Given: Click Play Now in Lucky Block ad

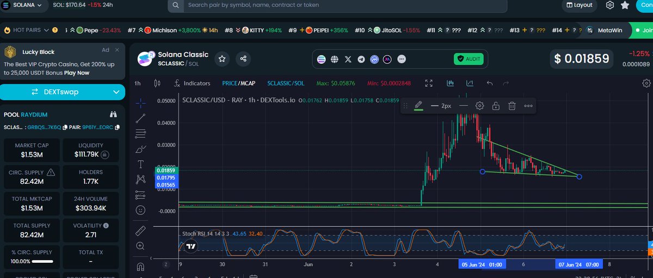Looking at the screenshot, I should pos(77,72).
